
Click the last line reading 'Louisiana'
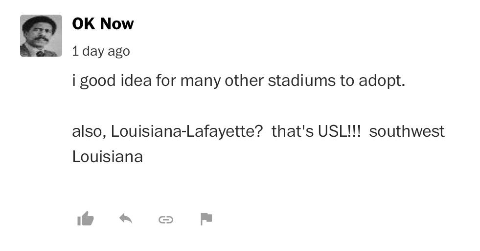(x=107, y=156)
